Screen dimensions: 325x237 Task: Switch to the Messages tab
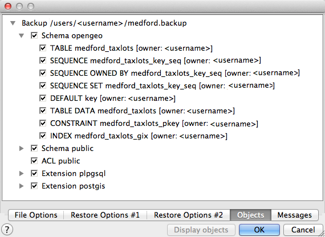click(x=295, y=215)
